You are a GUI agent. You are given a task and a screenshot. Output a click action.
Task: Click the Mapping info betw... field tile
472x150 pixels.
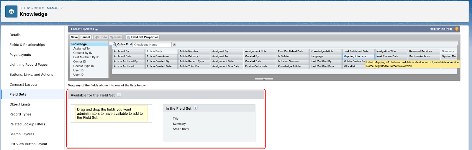click(358, 56)
